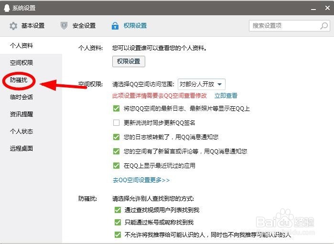Uncheck 在QQ上显示最近玩过的应用
Viewport: 334px width, 244px height.
[x=116, y=166]
